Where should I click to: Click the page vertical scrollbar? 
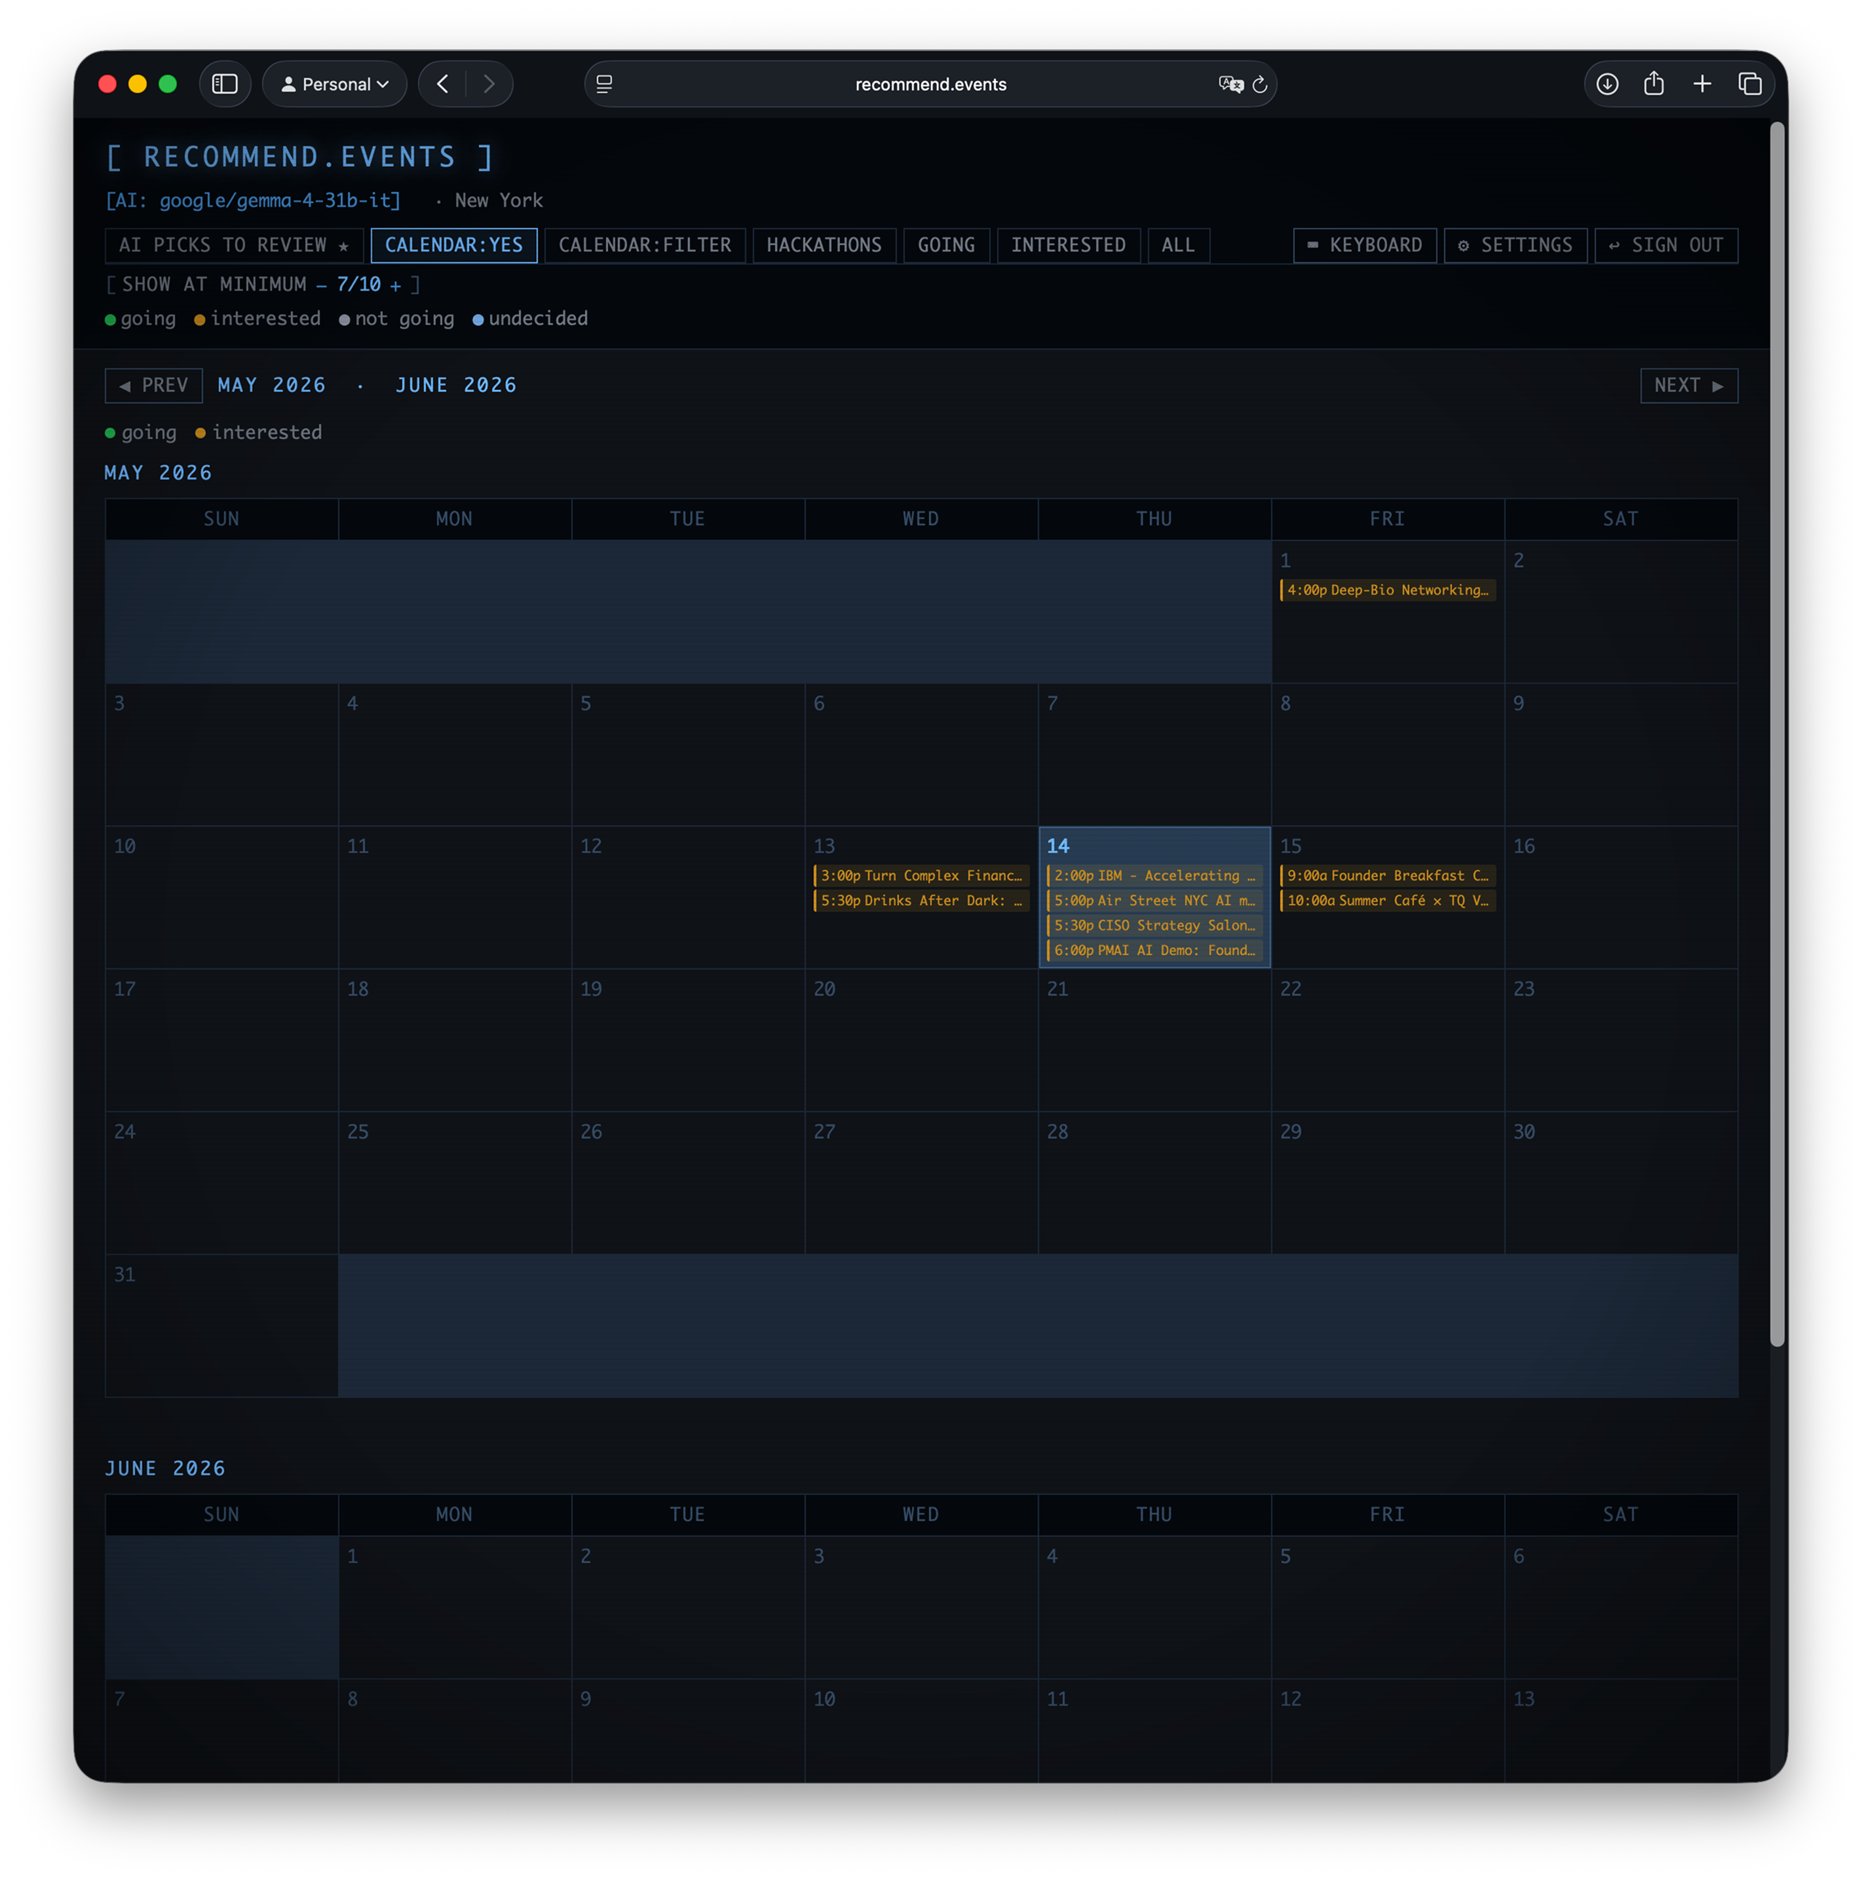(x=1777, y=735)
